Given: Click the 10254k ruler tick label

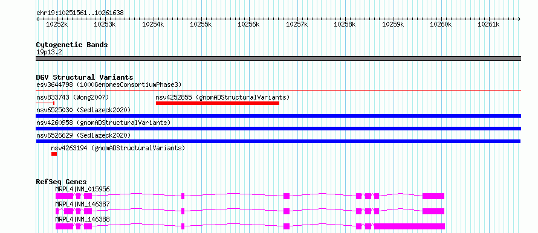Looking at the screenshot, I should 153,24.
